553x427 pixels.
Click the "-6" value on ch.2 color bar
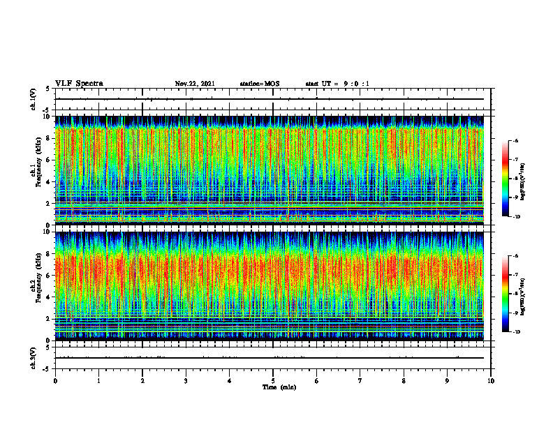pos(515,256)
